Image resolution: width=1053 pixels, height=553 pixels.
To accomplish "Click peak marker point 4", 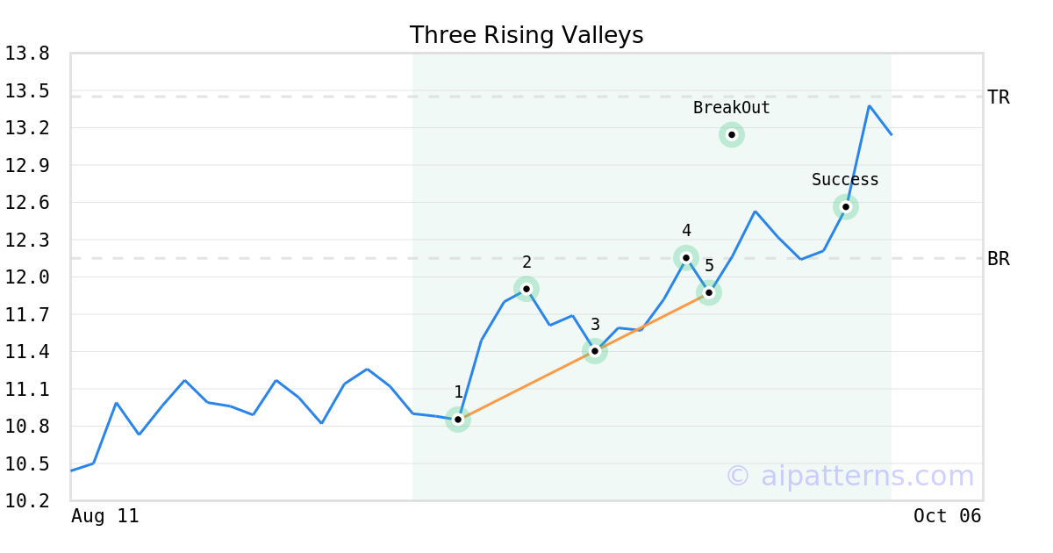I will [x=686, y=258].
